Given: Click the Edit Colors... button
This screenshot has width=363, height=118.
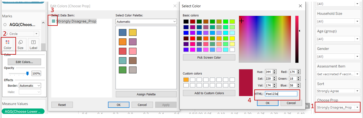Looking at the screenshot, I should coord(24,62).
